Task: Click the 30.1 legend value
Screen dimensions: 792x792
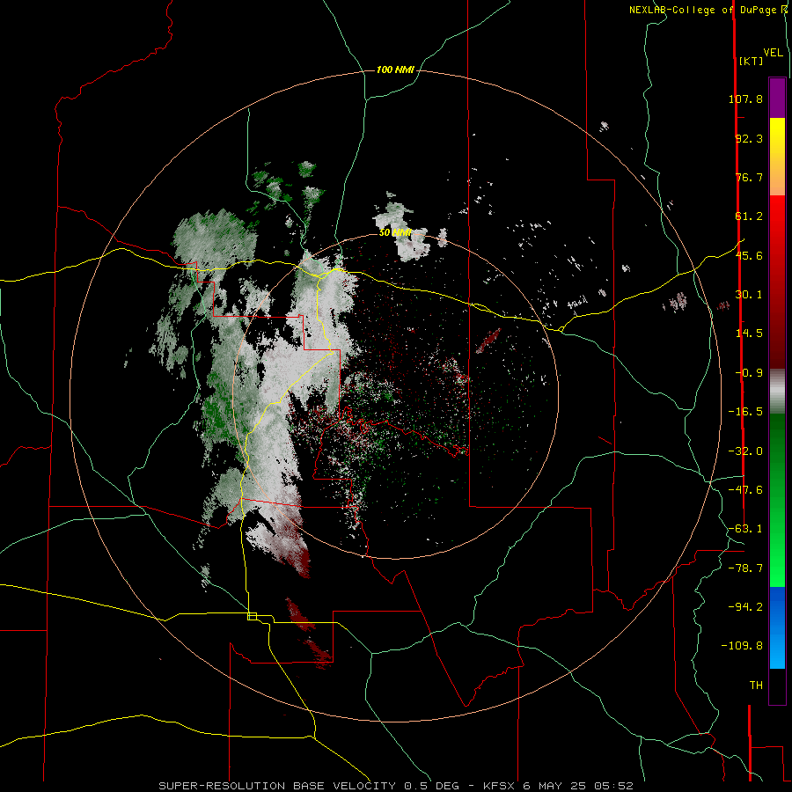Action: (749, 295)
